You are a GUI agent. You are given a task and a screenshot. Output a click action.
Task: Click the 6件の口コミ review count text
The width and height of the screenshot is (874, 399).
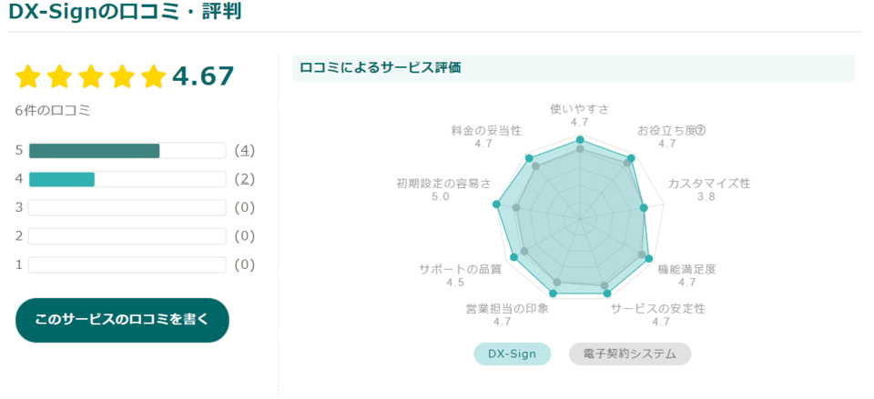click(53, 111)
